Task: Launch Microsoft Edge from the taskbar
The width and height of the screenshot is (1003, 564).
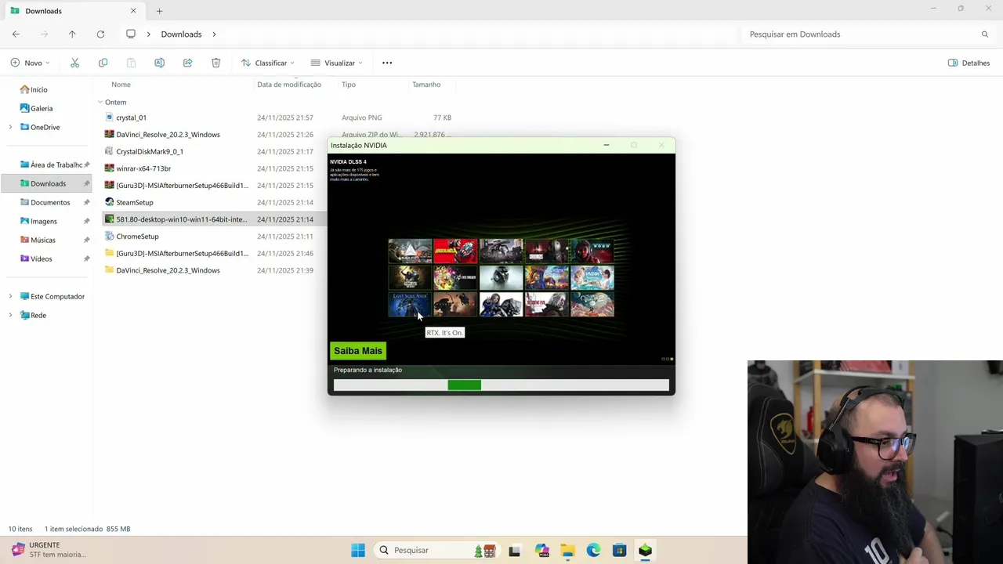Action: coord(593,551)
